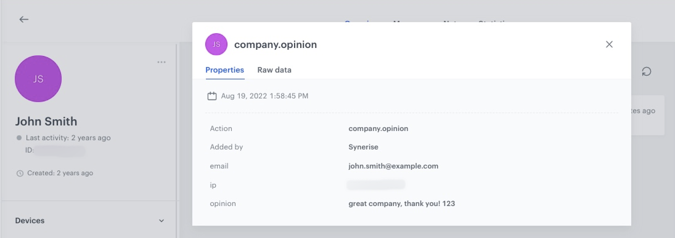Click the Action property label
This screenshot has height=238, width=675.
tap(221, 129)
